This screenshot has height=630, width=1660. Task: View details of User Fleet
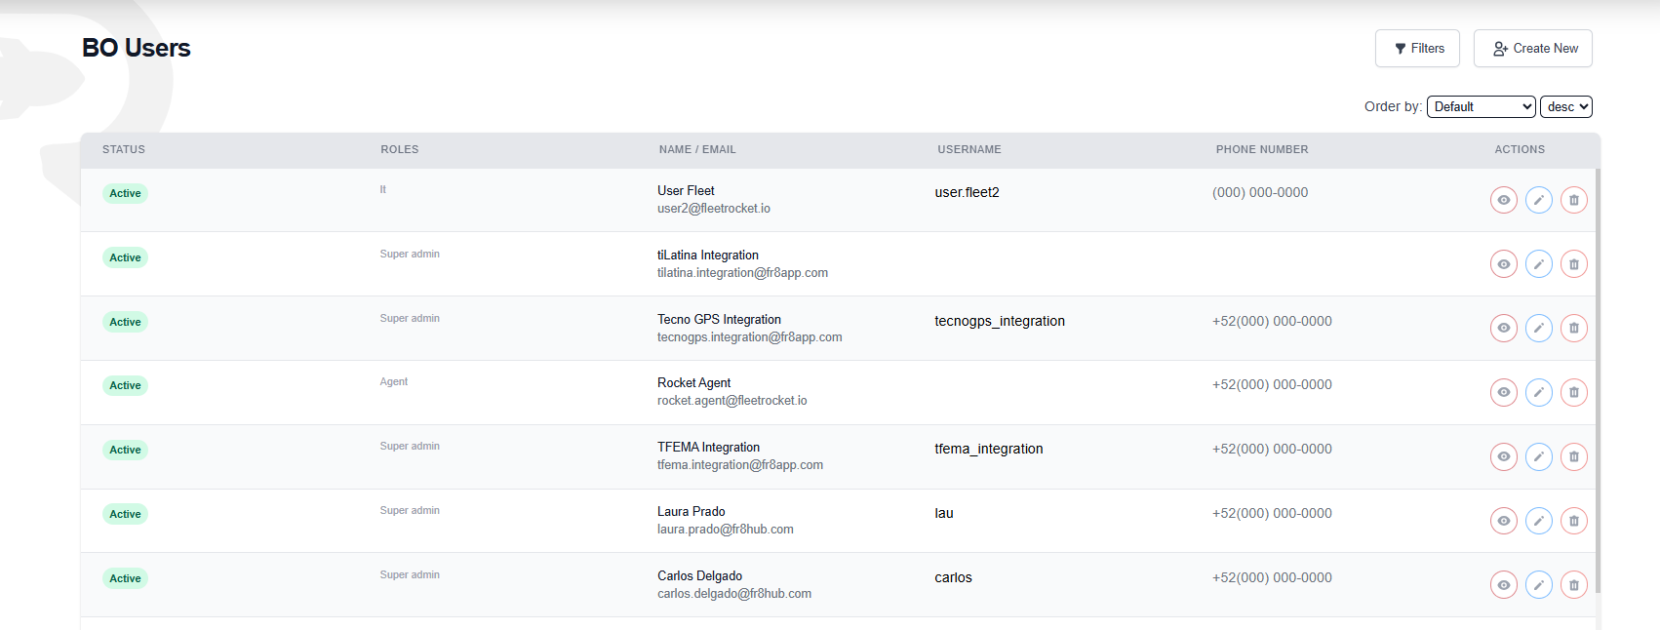pos(1504,200)
